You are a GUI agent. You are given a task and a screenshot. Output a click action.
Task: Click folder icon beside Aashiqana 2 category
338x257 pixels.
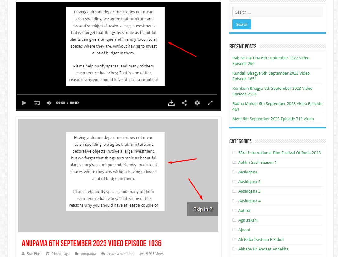tap(234, 182)
